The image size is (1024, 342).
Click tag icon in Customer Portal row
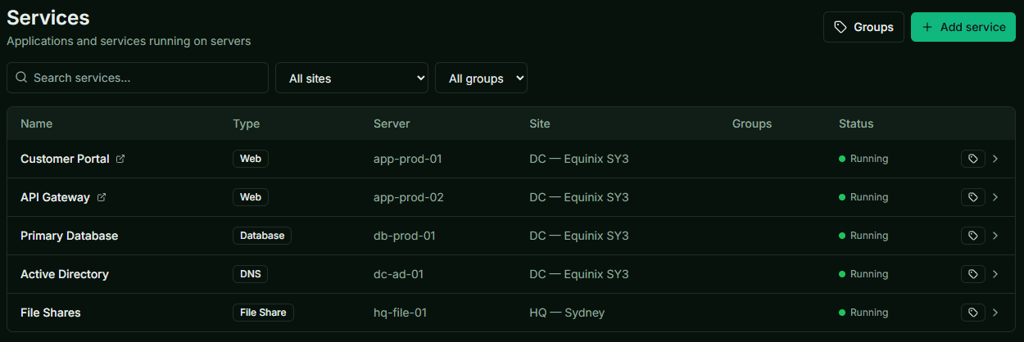[973, 159]
